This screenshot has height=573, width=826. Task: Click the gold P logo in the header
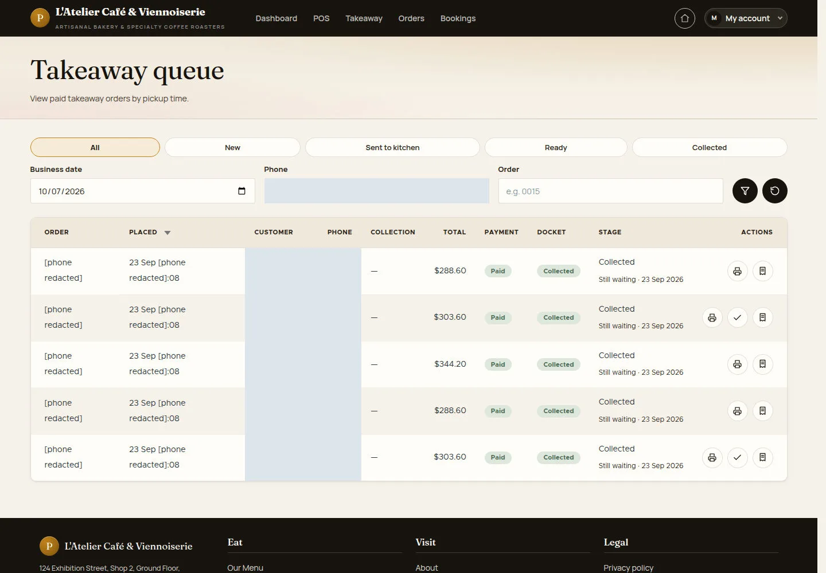point(40,18)
